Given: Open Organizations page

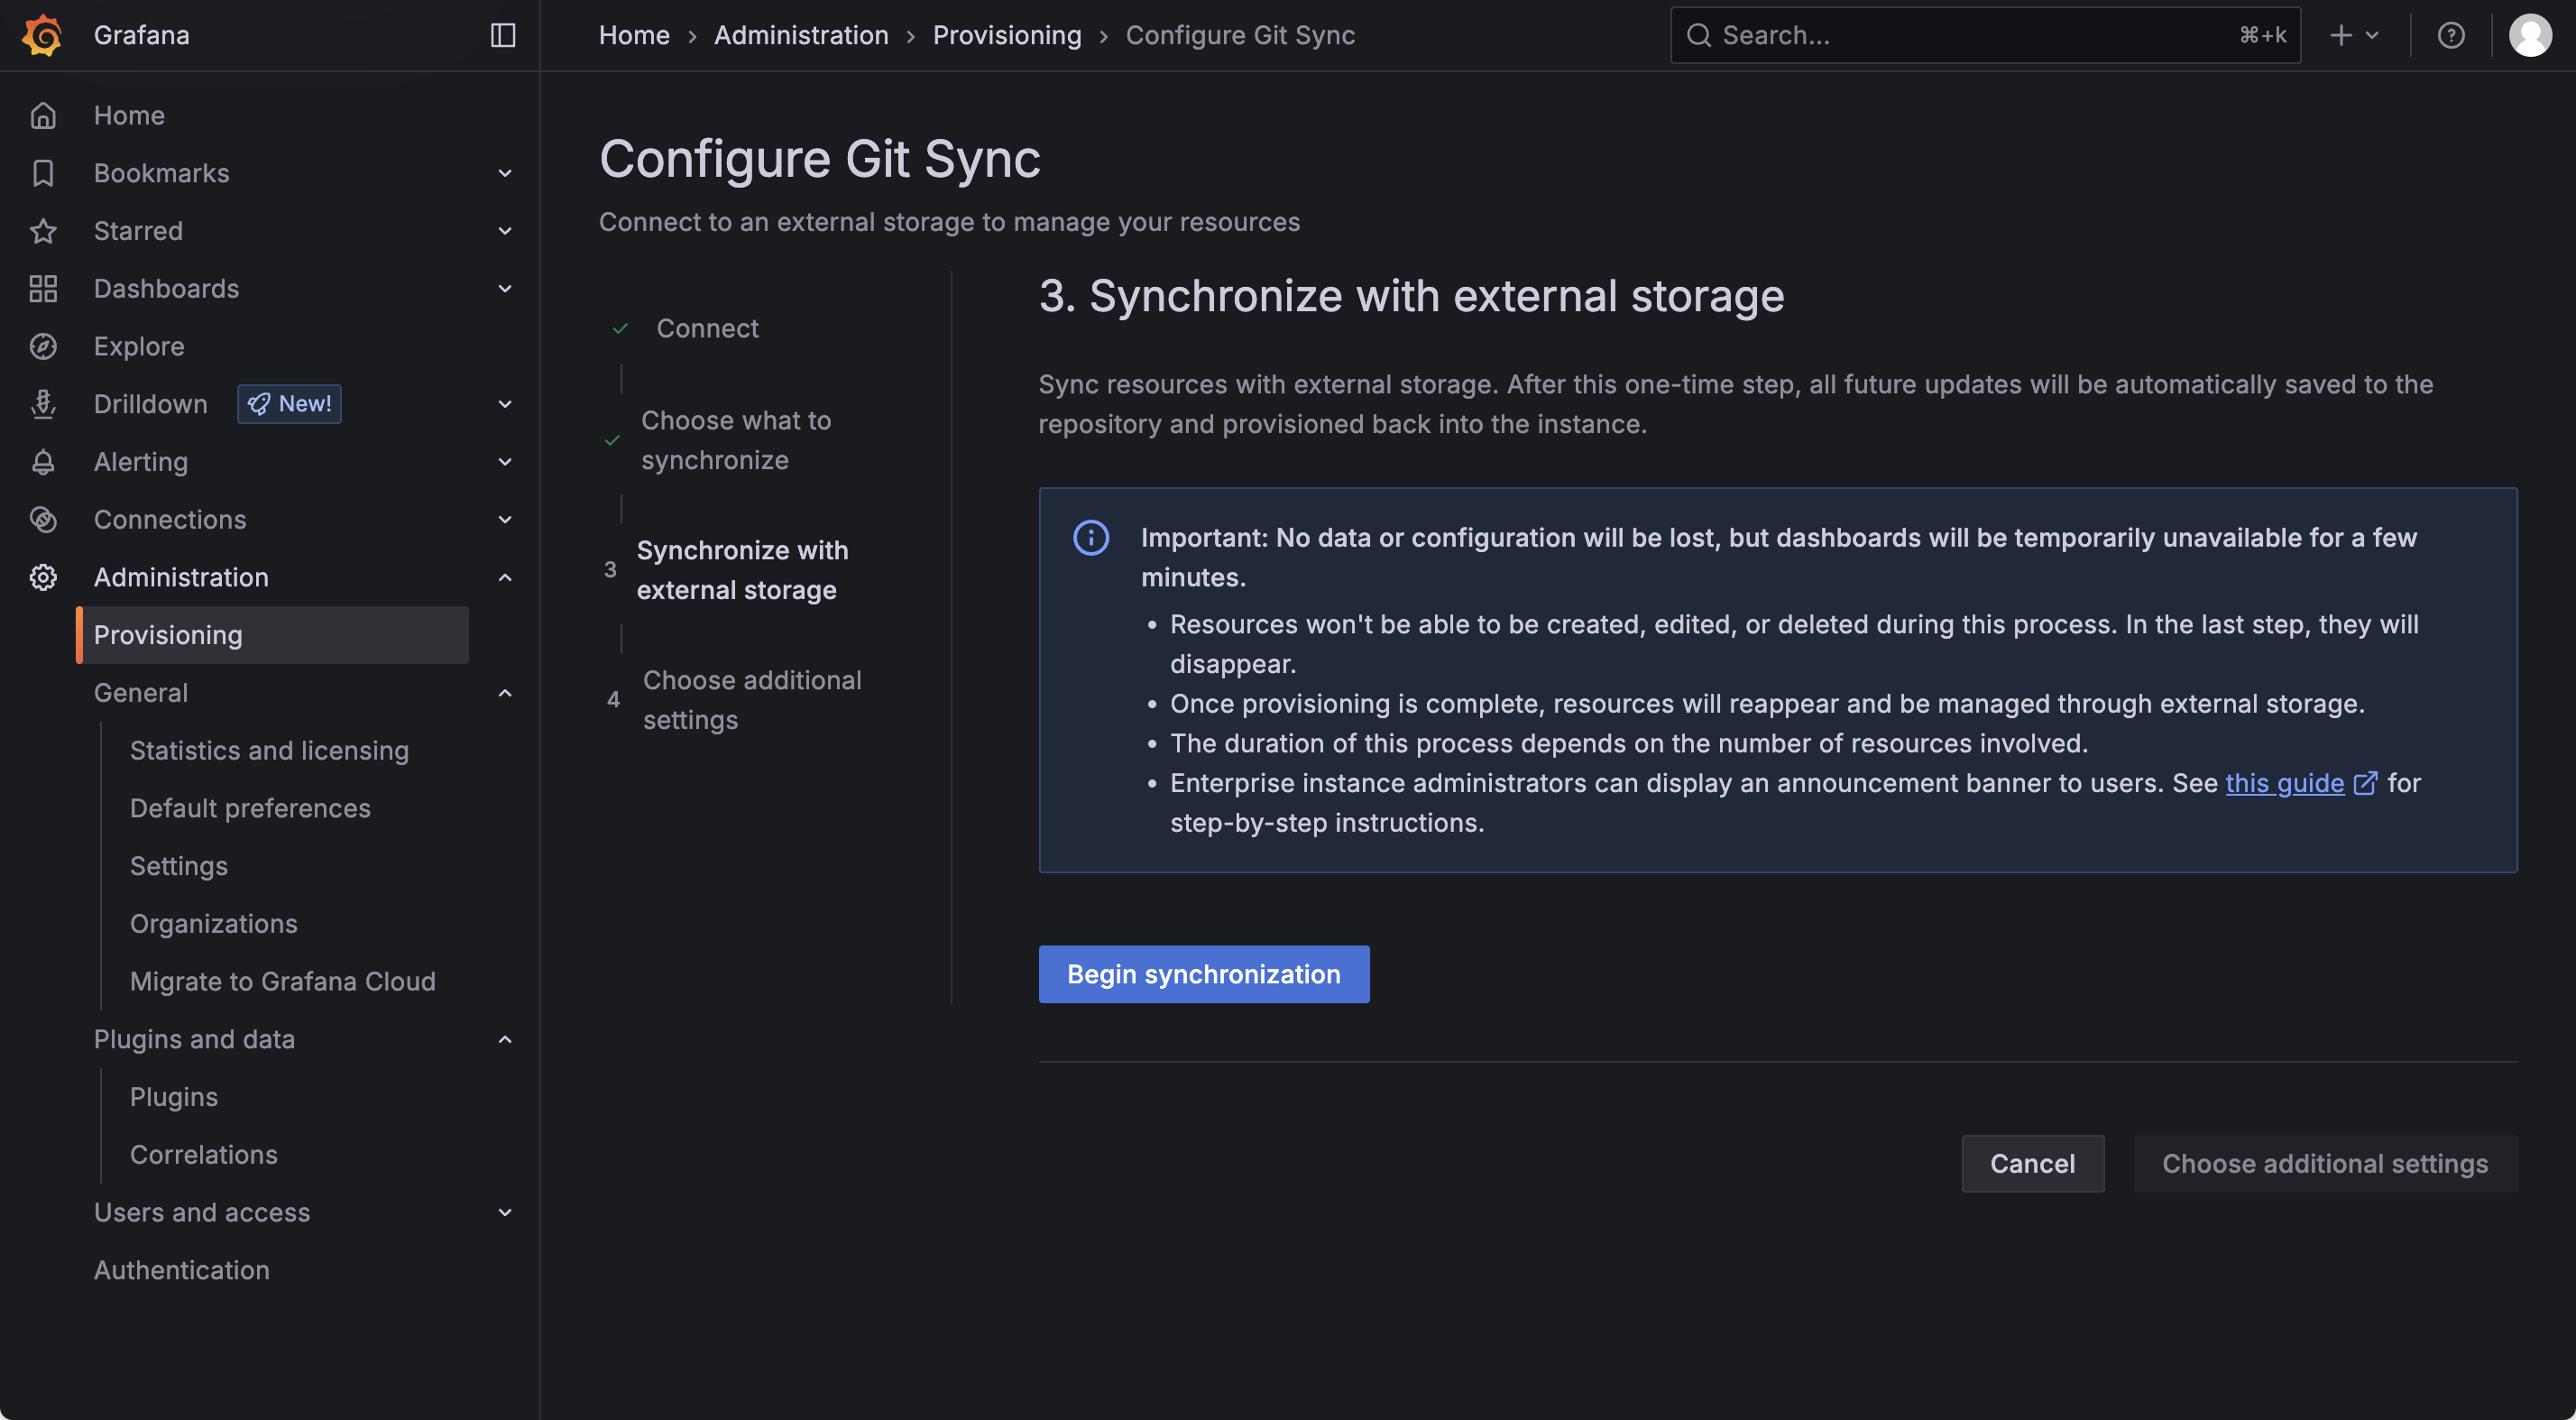Looking at the screenshot, I should pyautogui.click(x=214, y=924).
